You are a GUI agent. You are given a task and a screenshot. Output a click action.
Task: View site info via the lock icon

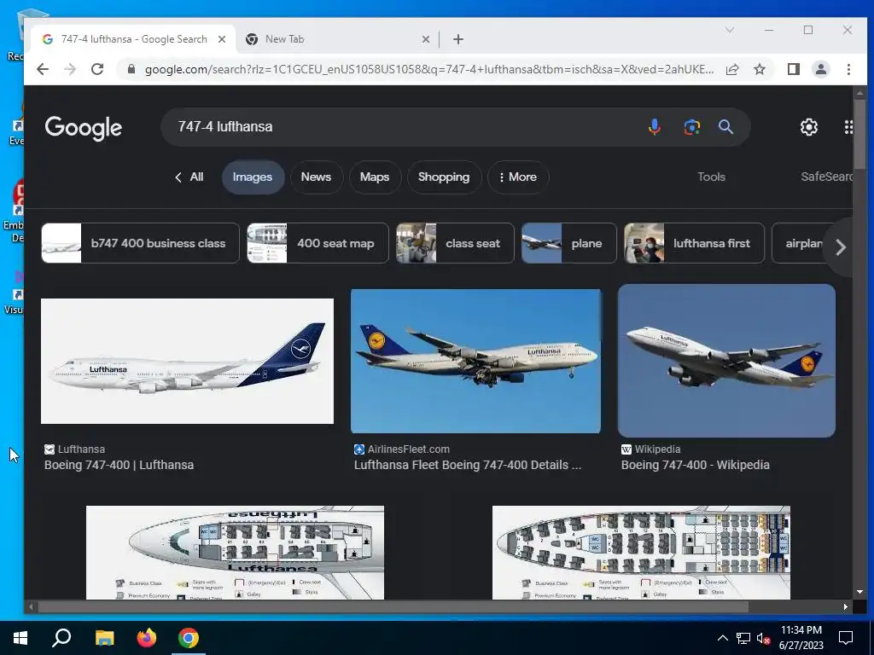tap(131, 69)
